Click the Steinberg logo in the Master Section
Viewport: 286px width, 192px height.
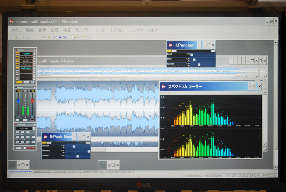(x=30, y=148)
